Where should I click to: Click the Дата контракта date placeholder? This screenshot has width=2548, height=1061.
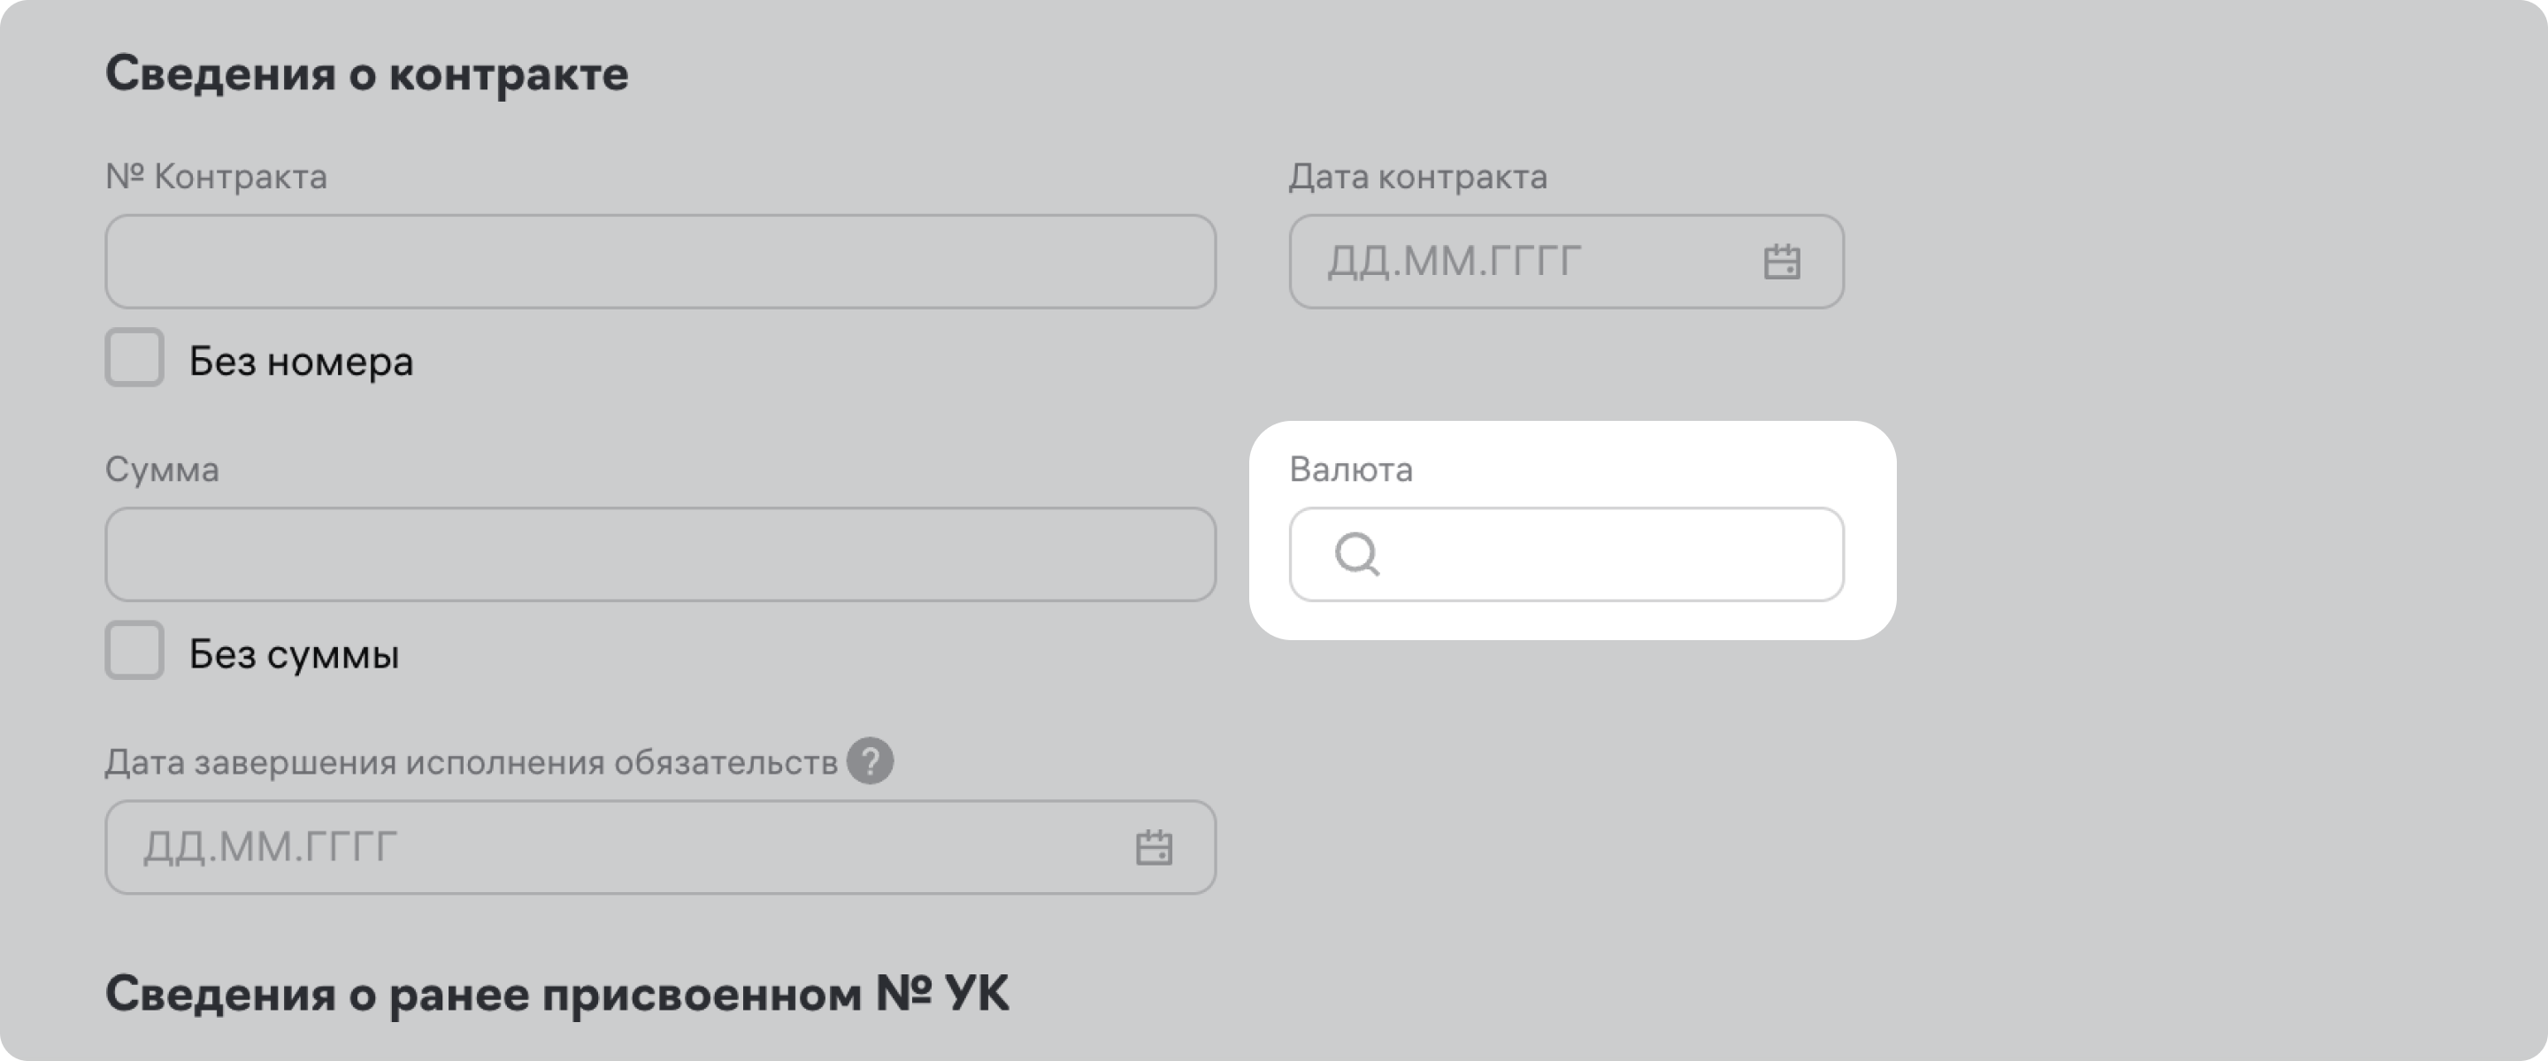[1454, 262]
